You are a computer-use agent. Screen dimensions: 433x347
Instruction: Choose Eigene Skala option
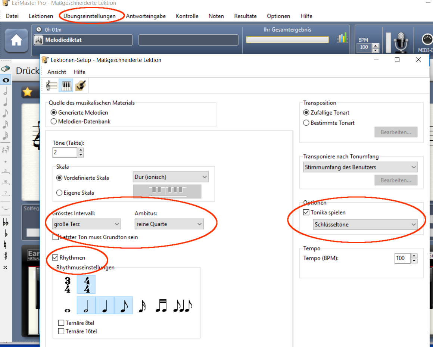59,193
